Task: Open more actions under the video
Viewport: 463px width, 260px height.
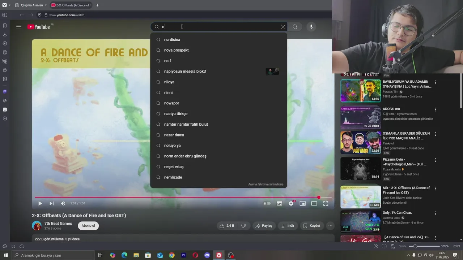Action: pyautogui.click(x=330, y=226)
